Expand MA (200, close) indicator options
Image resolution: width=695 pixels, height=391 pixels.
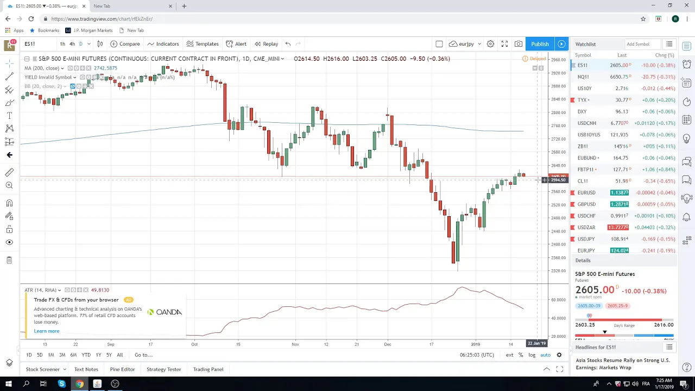(62, 68)
